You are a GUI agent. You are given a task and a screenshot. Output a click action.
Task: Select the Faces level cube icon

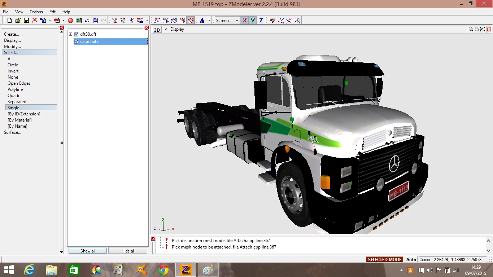(174, 21)
